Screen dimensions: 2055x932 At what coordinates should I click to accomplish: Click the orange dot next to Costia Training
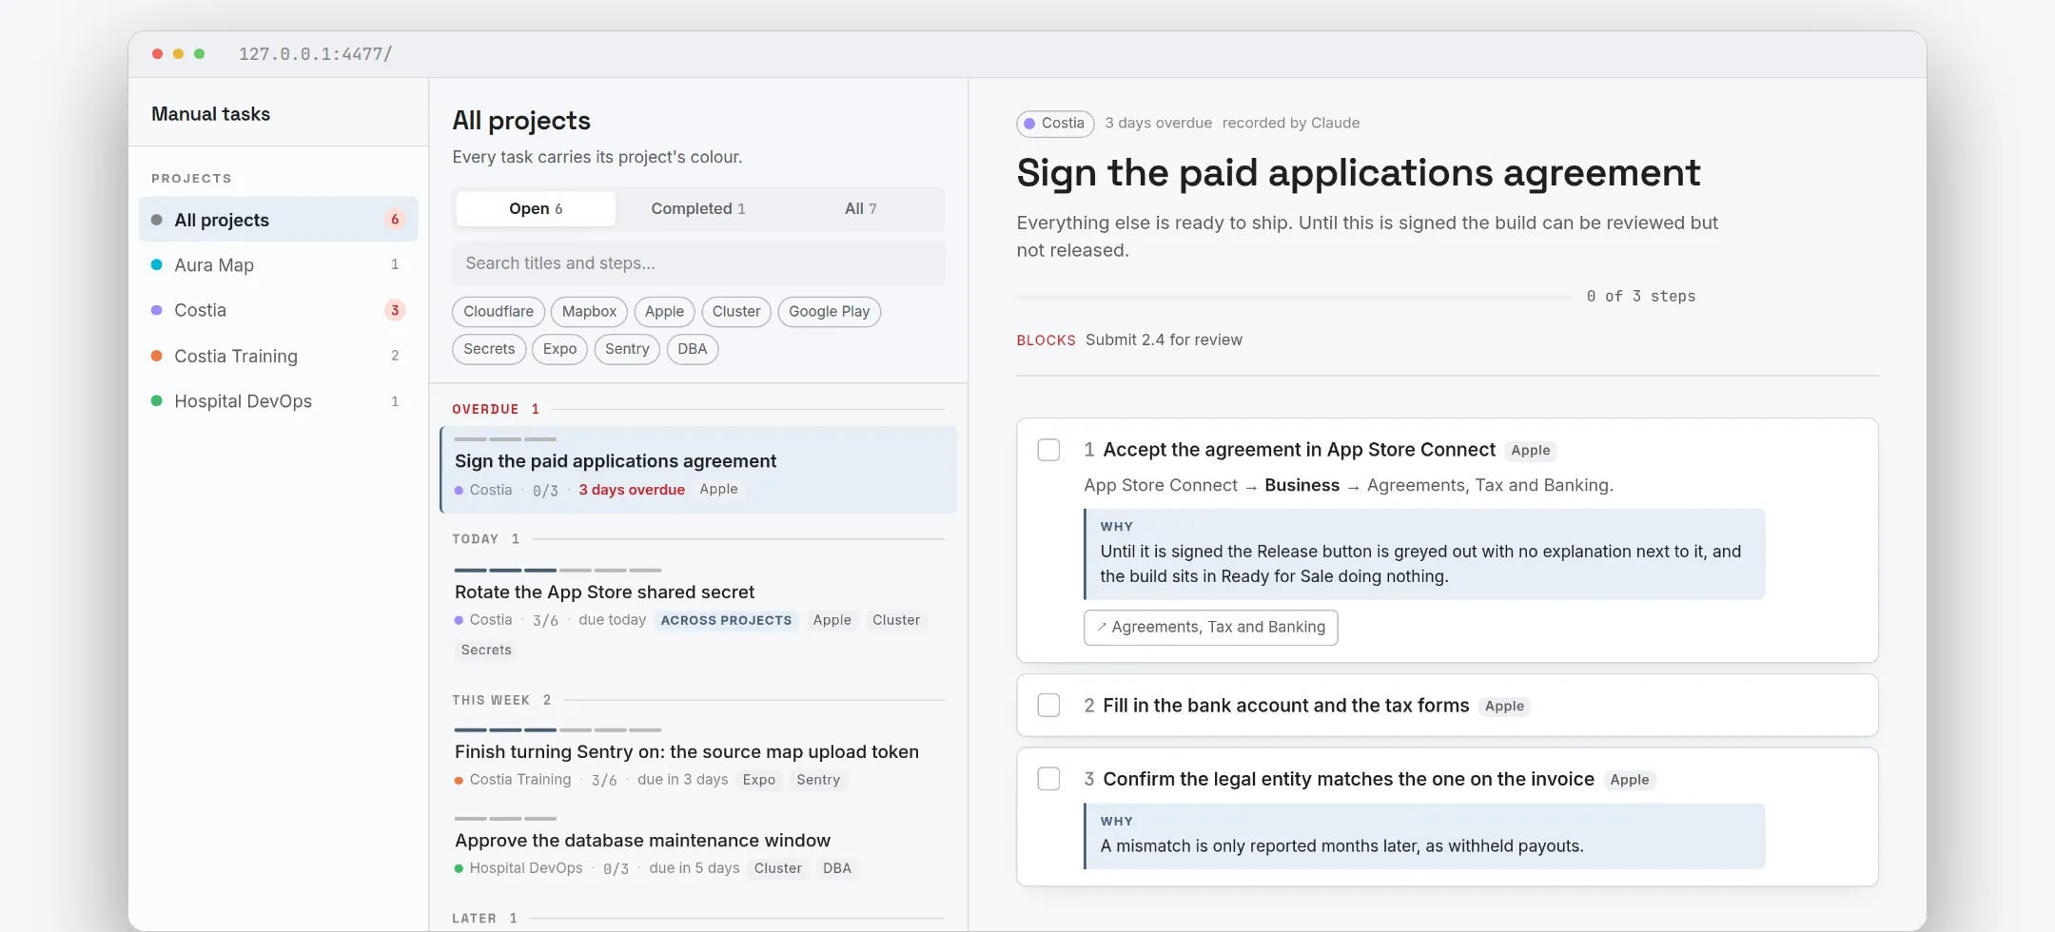(x=157, y=356)
